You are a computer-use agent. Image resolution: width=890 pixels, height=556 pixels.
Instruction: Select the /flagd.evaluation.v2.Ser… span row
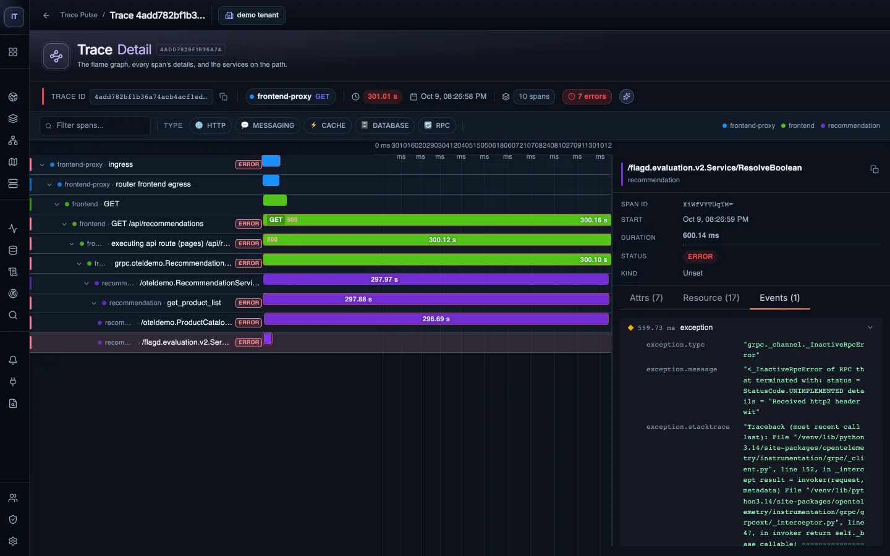point(320,342)
